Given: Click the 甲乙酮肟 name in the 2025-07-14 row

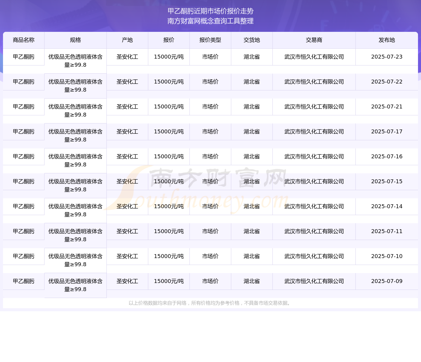Looking at the screenshot, I should (24, 206).
